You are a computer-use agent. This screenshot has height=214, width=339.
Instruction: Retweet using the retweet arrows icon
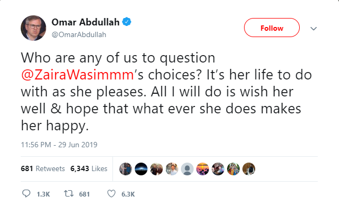click(x=68, y=194)
